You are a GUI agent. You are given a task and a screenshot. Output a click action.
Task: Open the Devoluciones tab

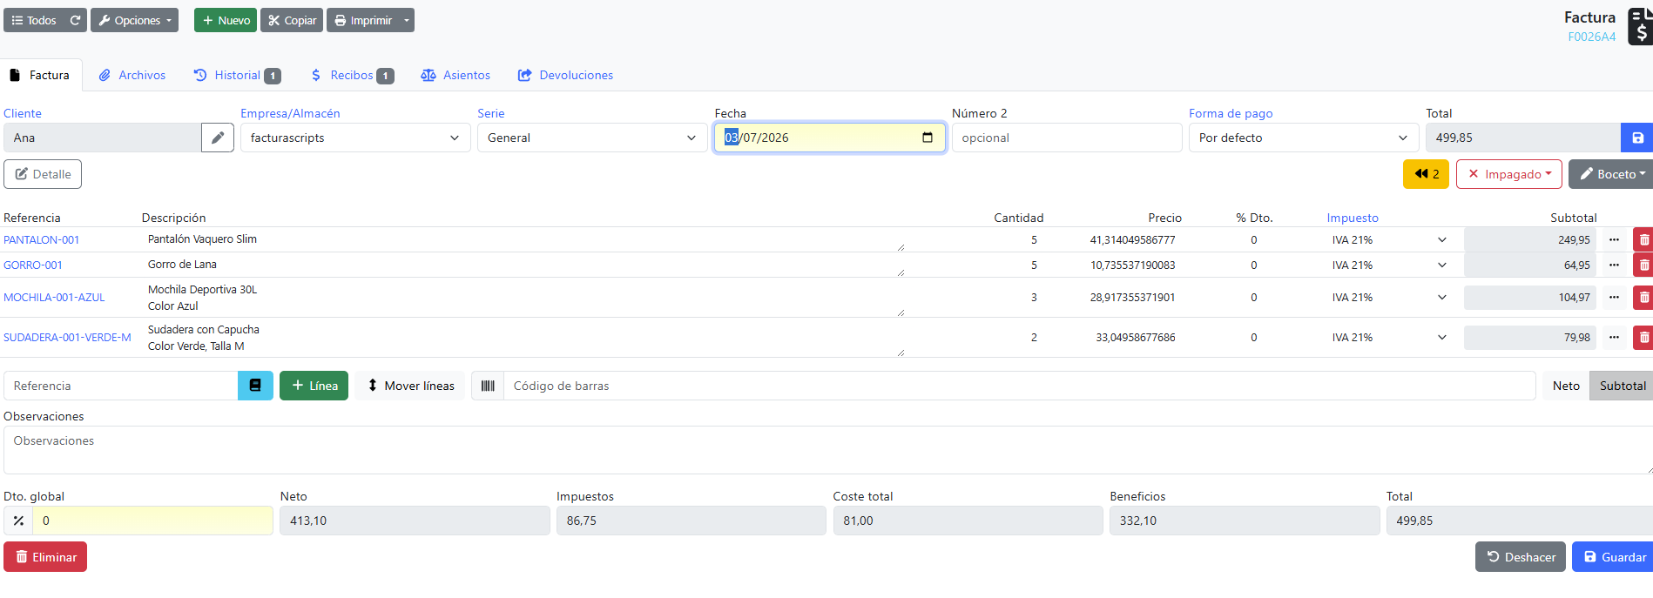click(565, 75)
